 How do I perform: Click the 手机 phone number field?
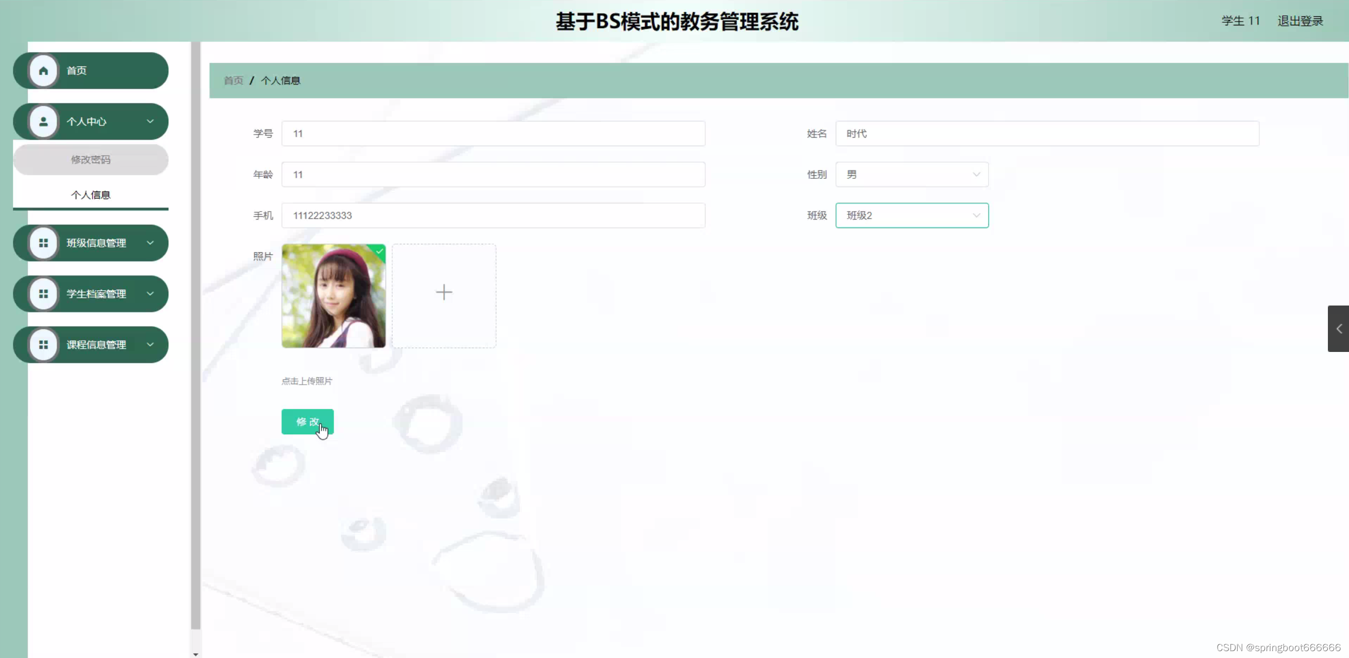[x=493, y=215]
